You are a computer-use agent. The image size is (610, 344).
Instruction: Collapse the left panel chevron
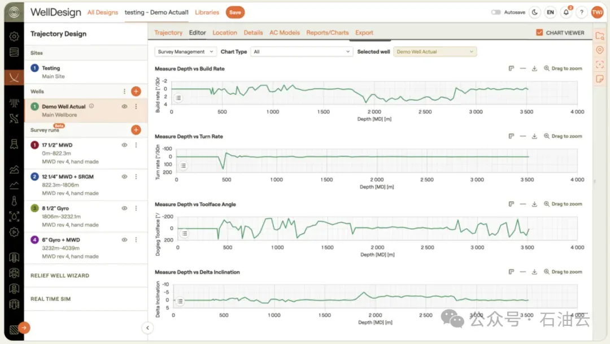[147, 328]
